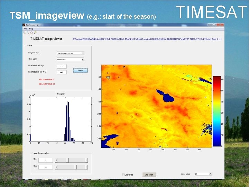Click left arrow of Min. scaling slider

pyautogui.click(x=56, y=160)
